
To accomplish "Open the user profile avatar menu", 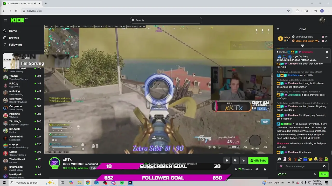I will [322, 20].
